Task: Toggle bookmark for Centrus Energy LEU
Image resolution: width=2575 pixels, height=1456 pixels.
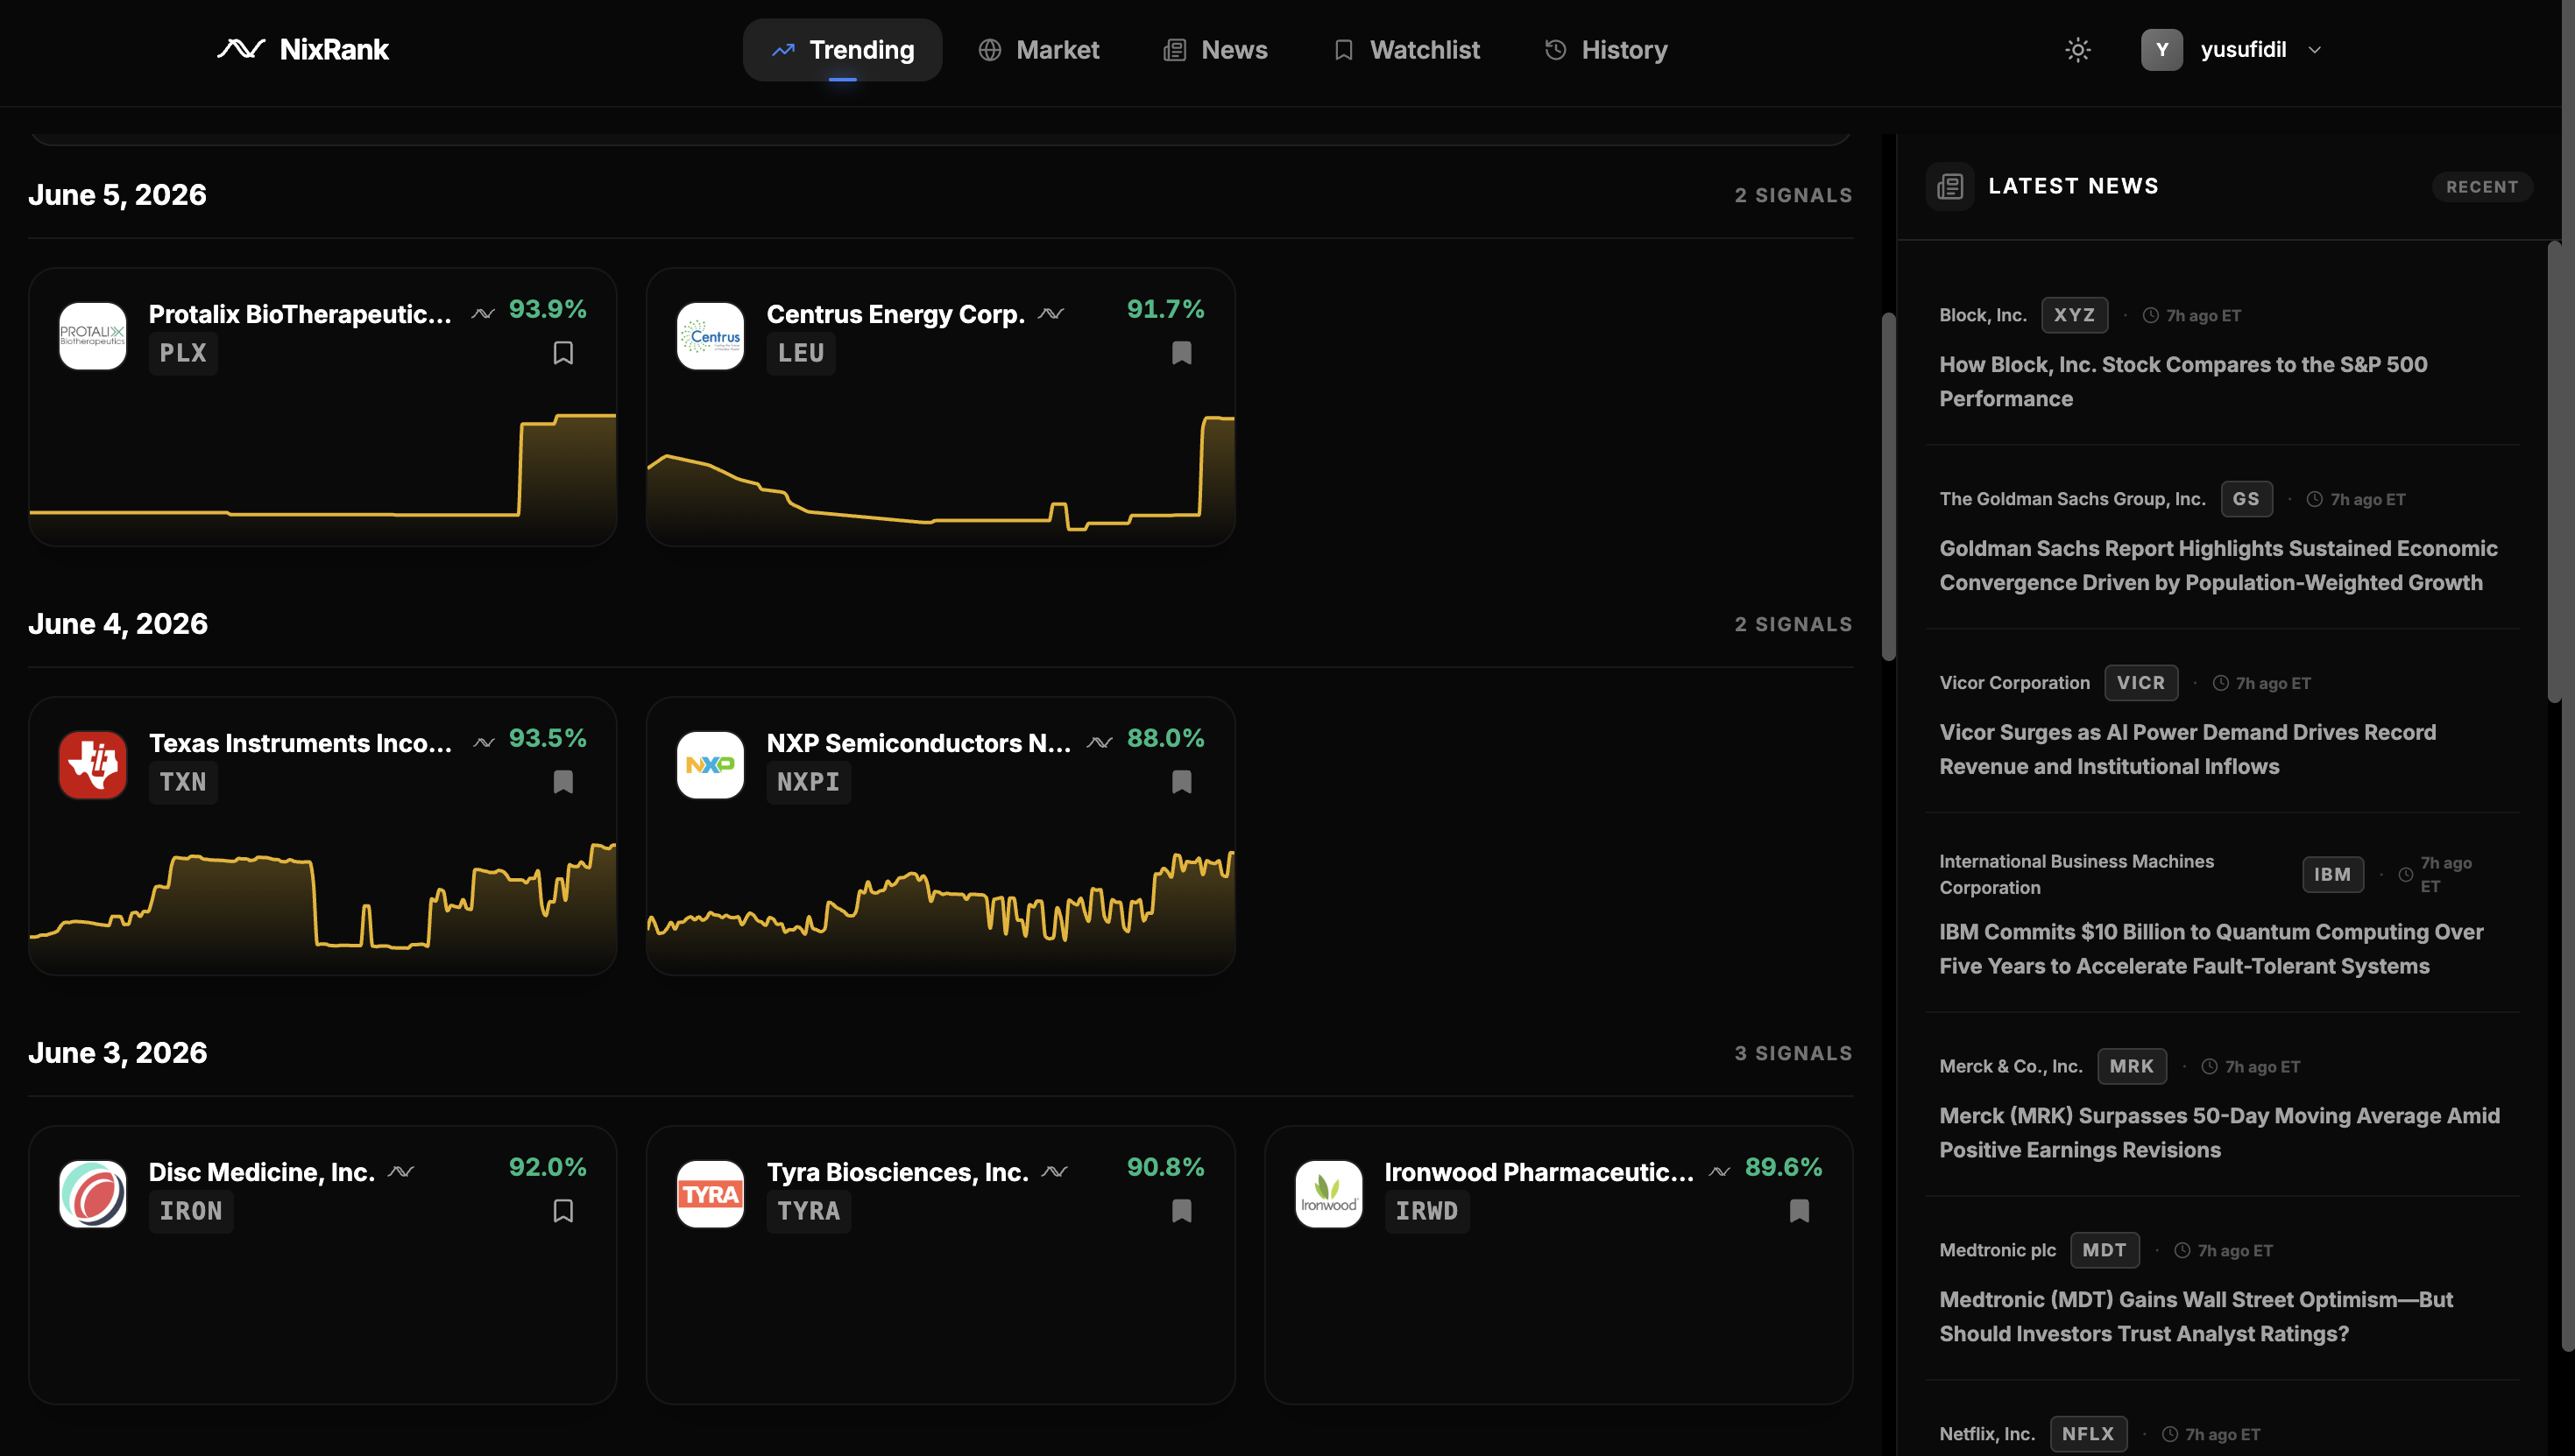Action: 1181,353
